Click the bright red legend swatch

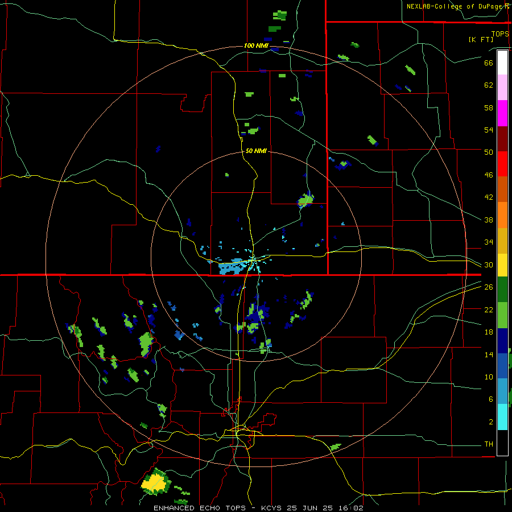coord(502,164)
